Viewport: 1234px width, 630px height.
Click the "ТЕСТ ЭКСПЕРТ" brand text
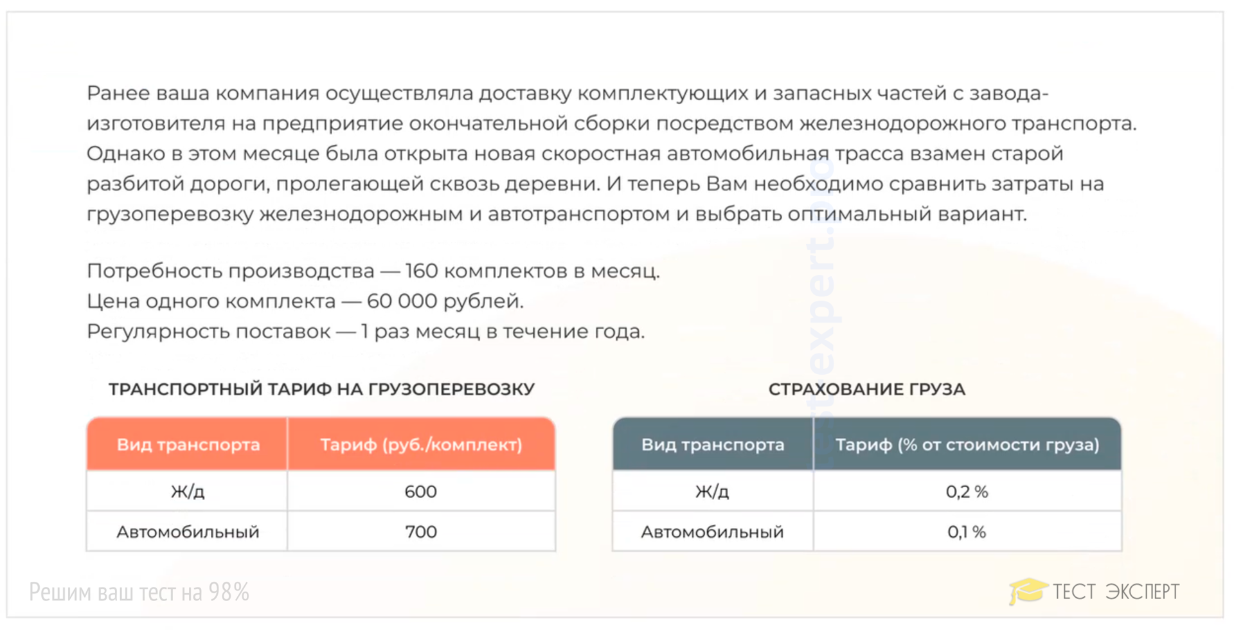pyautogui.click(x=1116, y=591)
